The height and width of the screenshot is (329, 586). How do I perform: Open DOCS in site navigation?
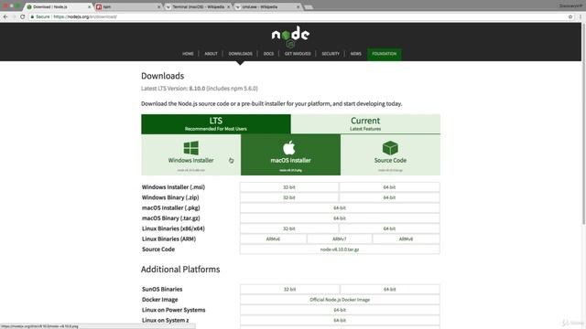[x=268, y=54]
